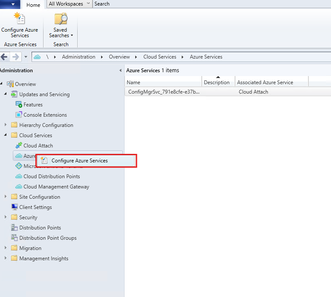The height and width of the screenshot is (297, 331).
Task: Click the Back navigation arrow
Action: pyautogui.click(x=5, y=57)
